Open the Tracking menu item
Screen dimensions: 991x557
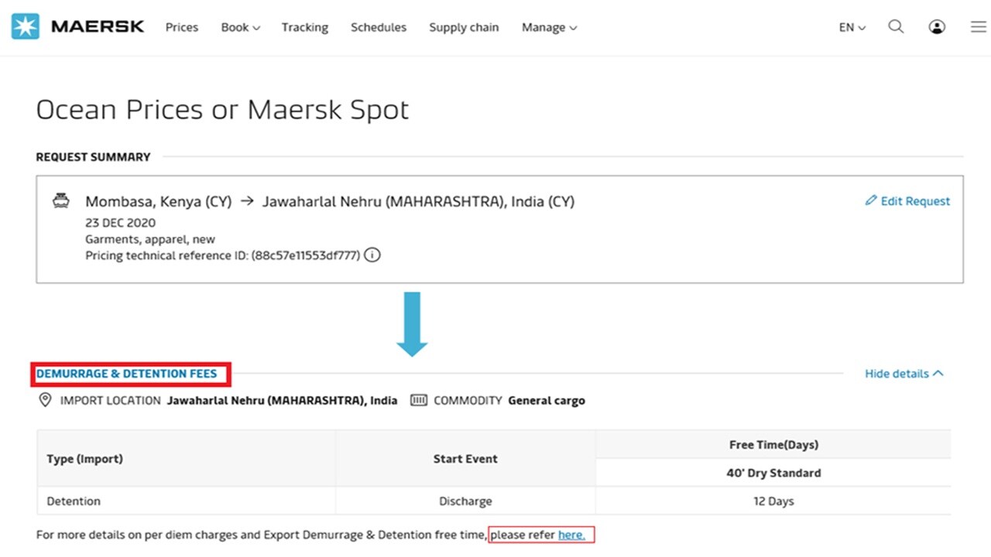[304, 27]
